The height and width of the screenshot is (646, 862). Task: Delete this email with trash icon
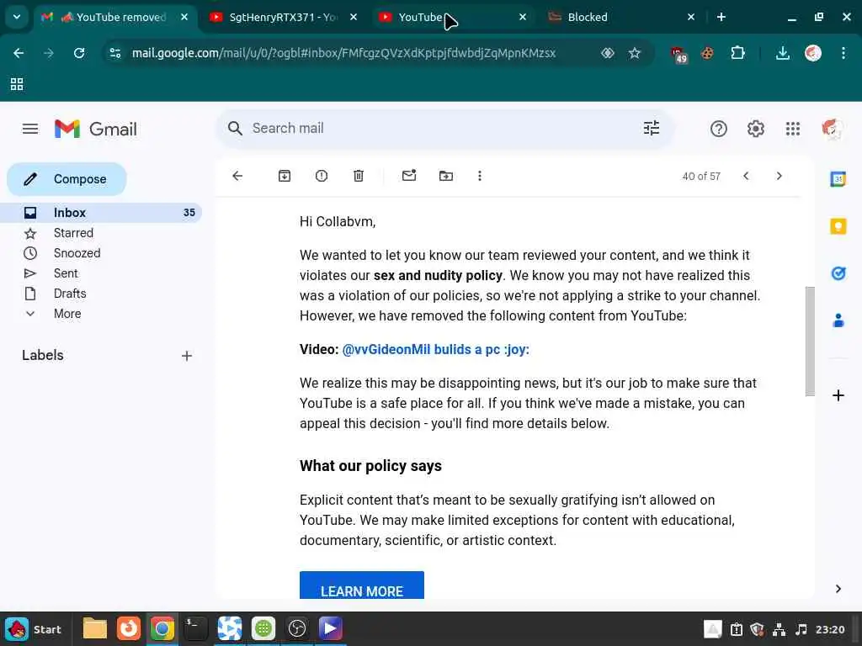359,176
